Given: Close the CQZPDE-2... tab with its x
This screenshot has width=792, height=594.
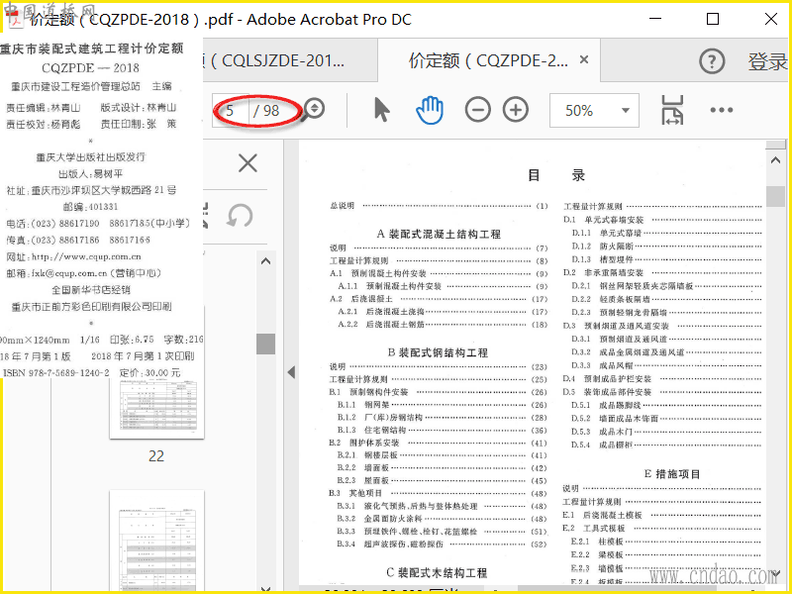Looking at the screenshot, I should [x=584, y=60].
